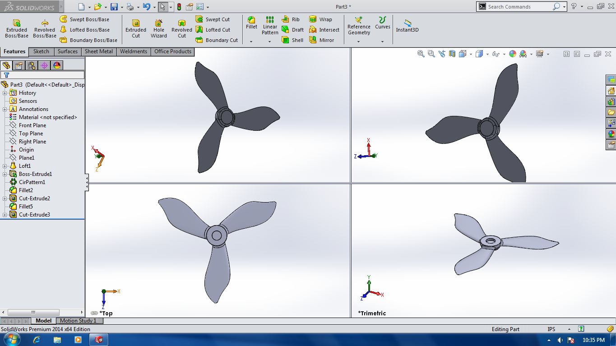The height and width of the screenshot is (346, 616).
Task: Switch to the Weldments tab
Action: (134, 51)
